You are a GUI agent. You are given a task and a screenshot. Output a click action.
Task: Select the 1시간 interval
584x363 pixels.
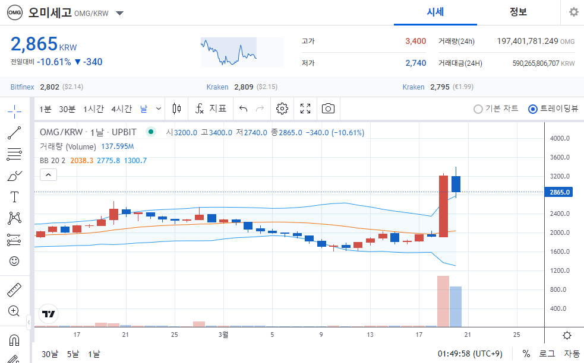point(93,109)
